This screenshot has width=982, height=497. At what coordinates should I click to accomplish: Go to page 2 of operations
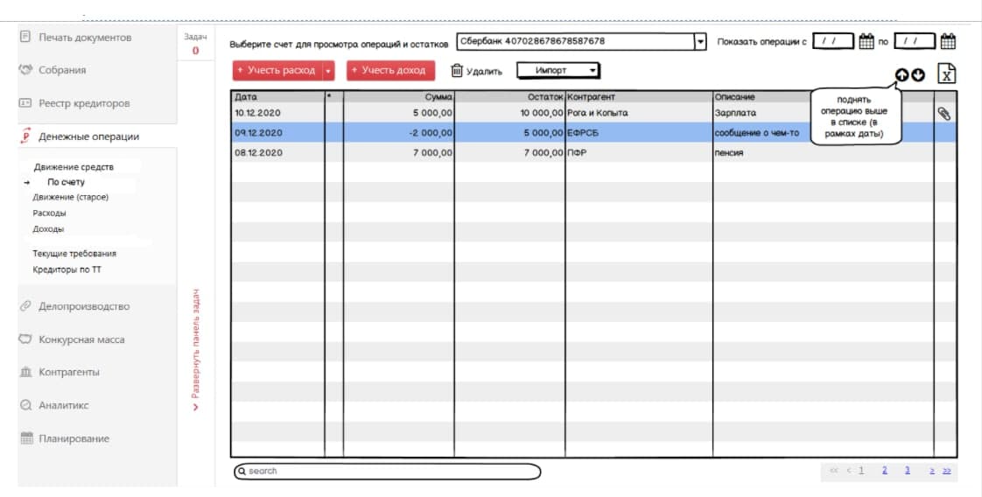pos(885,471)
